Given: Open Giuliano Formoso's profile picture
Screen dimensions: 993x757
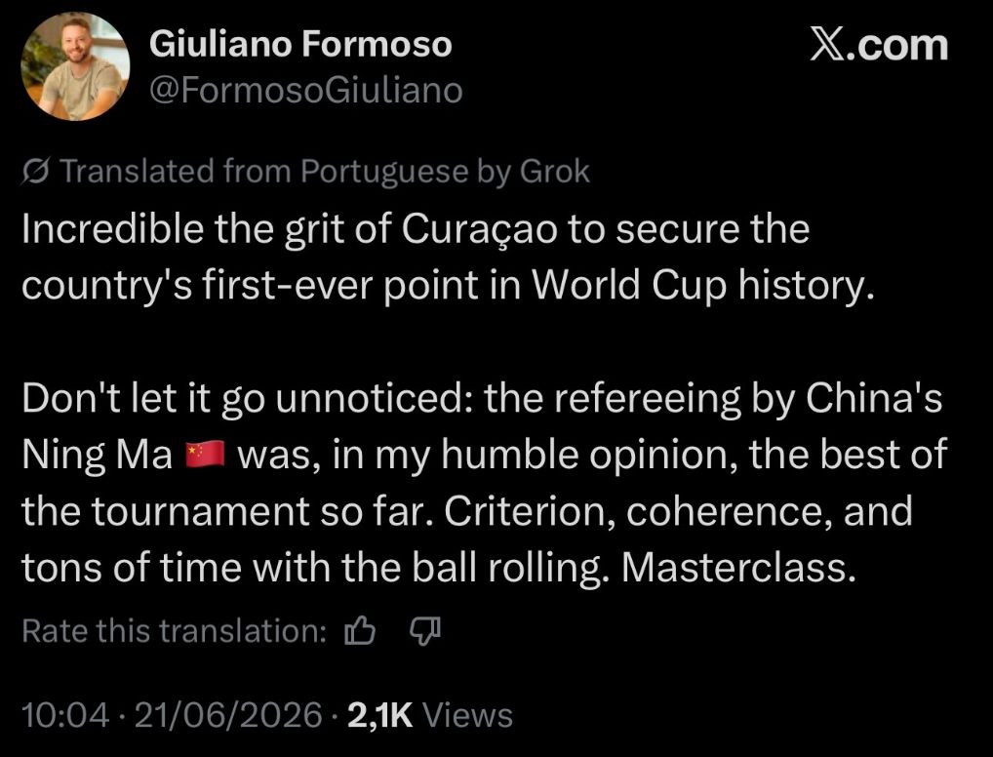Looking at the screenshot, I should (x=75, y=66).
